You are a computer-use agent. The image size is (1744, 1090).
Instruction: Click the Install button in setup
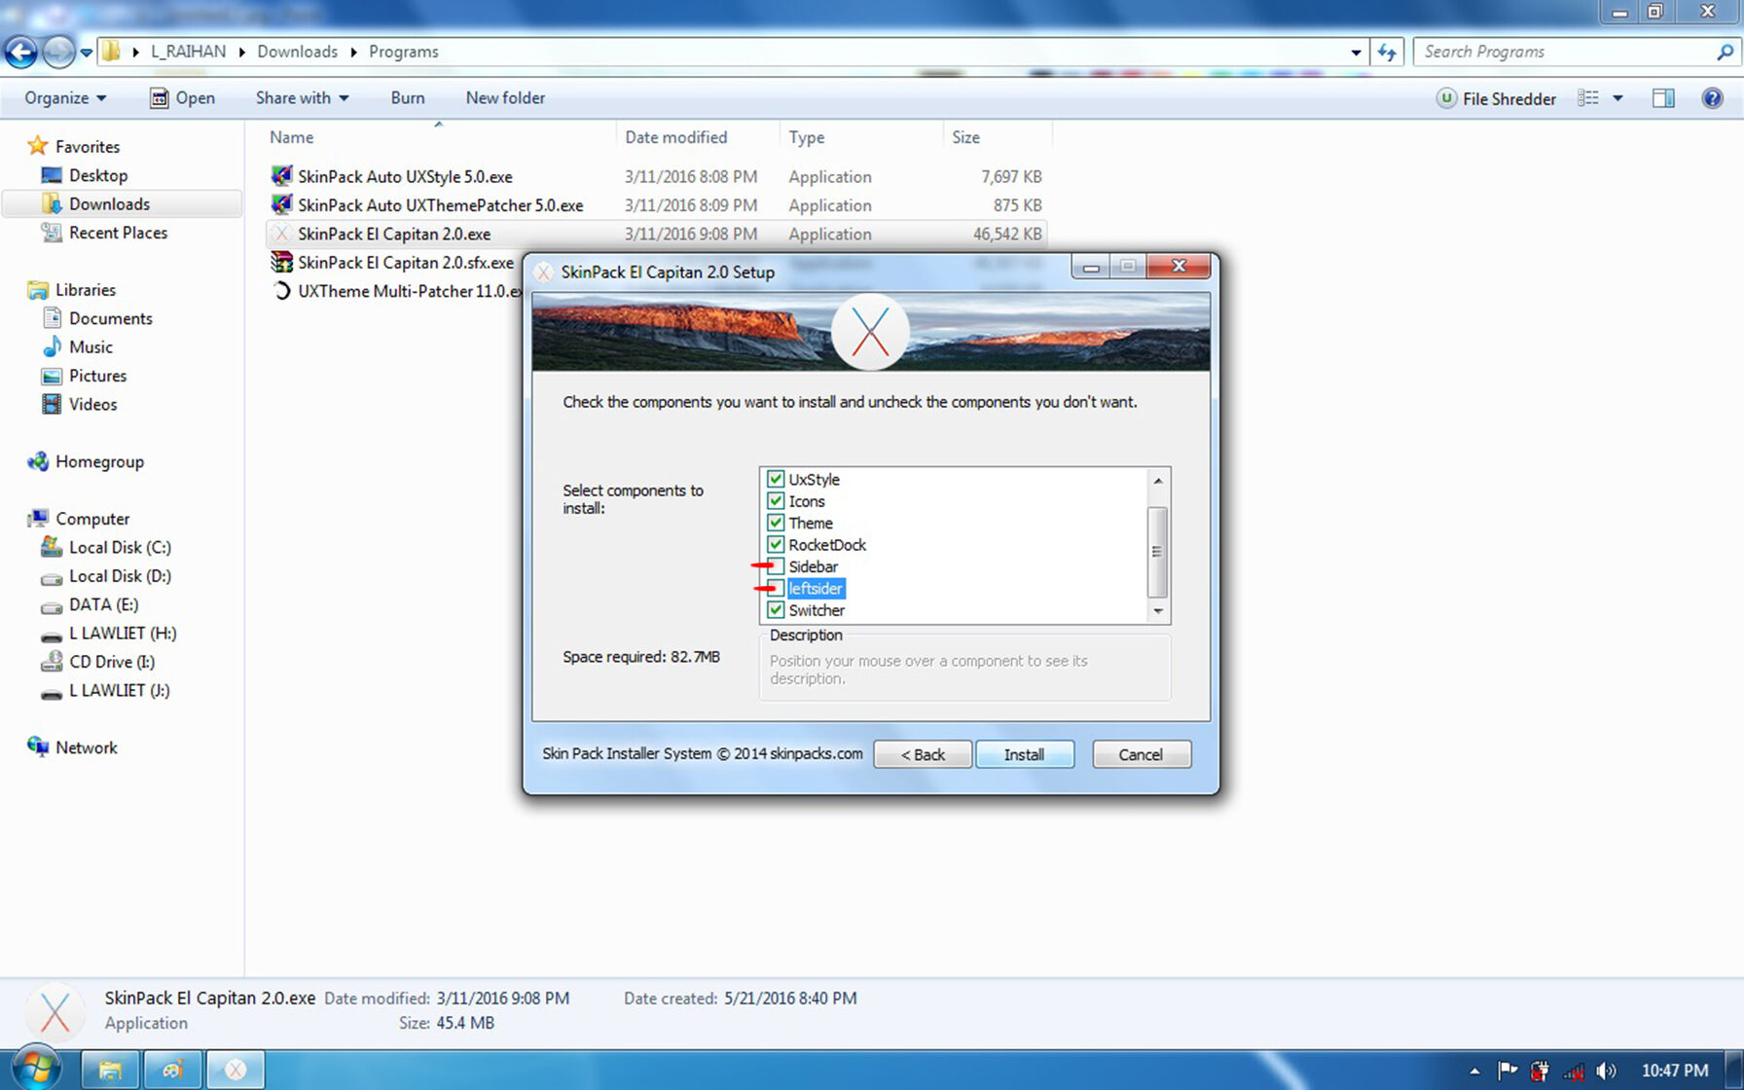(1025, 754)
